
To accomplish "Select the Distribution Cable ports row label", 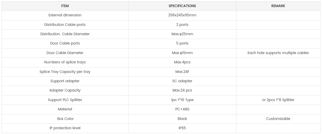I will [65, 25].
